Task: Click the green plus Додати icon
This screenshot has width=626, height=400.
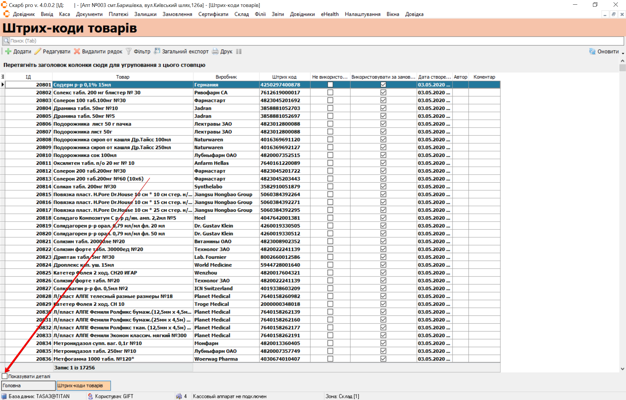Action: [8, 52]
